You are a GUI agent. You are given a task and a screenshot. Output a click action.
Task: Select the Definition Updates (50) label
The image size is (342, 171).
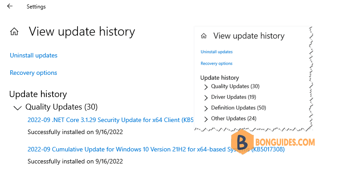[238, 108]
